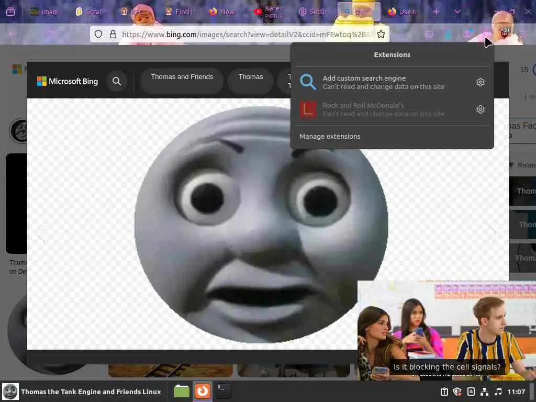
Task: Reload the page with refresh icon
Action: click(50, 34)
